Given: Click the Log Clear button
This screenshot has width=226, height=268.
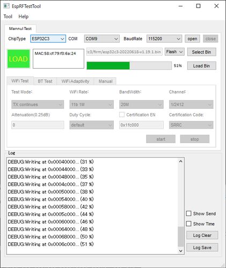Looking at the screenshot, I should 202,235.
